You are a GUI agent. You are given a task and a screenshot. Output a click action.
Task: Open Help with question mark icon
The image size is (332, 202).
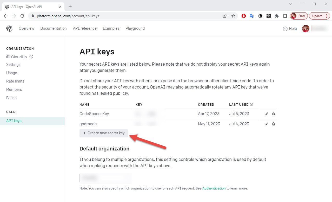pos(290,29)
